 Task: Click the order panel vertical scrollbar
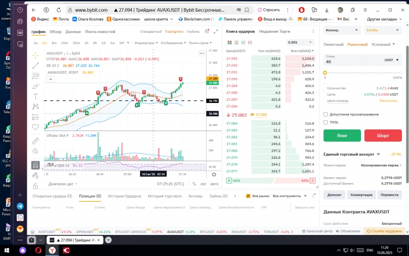click(x=407, y=114)
